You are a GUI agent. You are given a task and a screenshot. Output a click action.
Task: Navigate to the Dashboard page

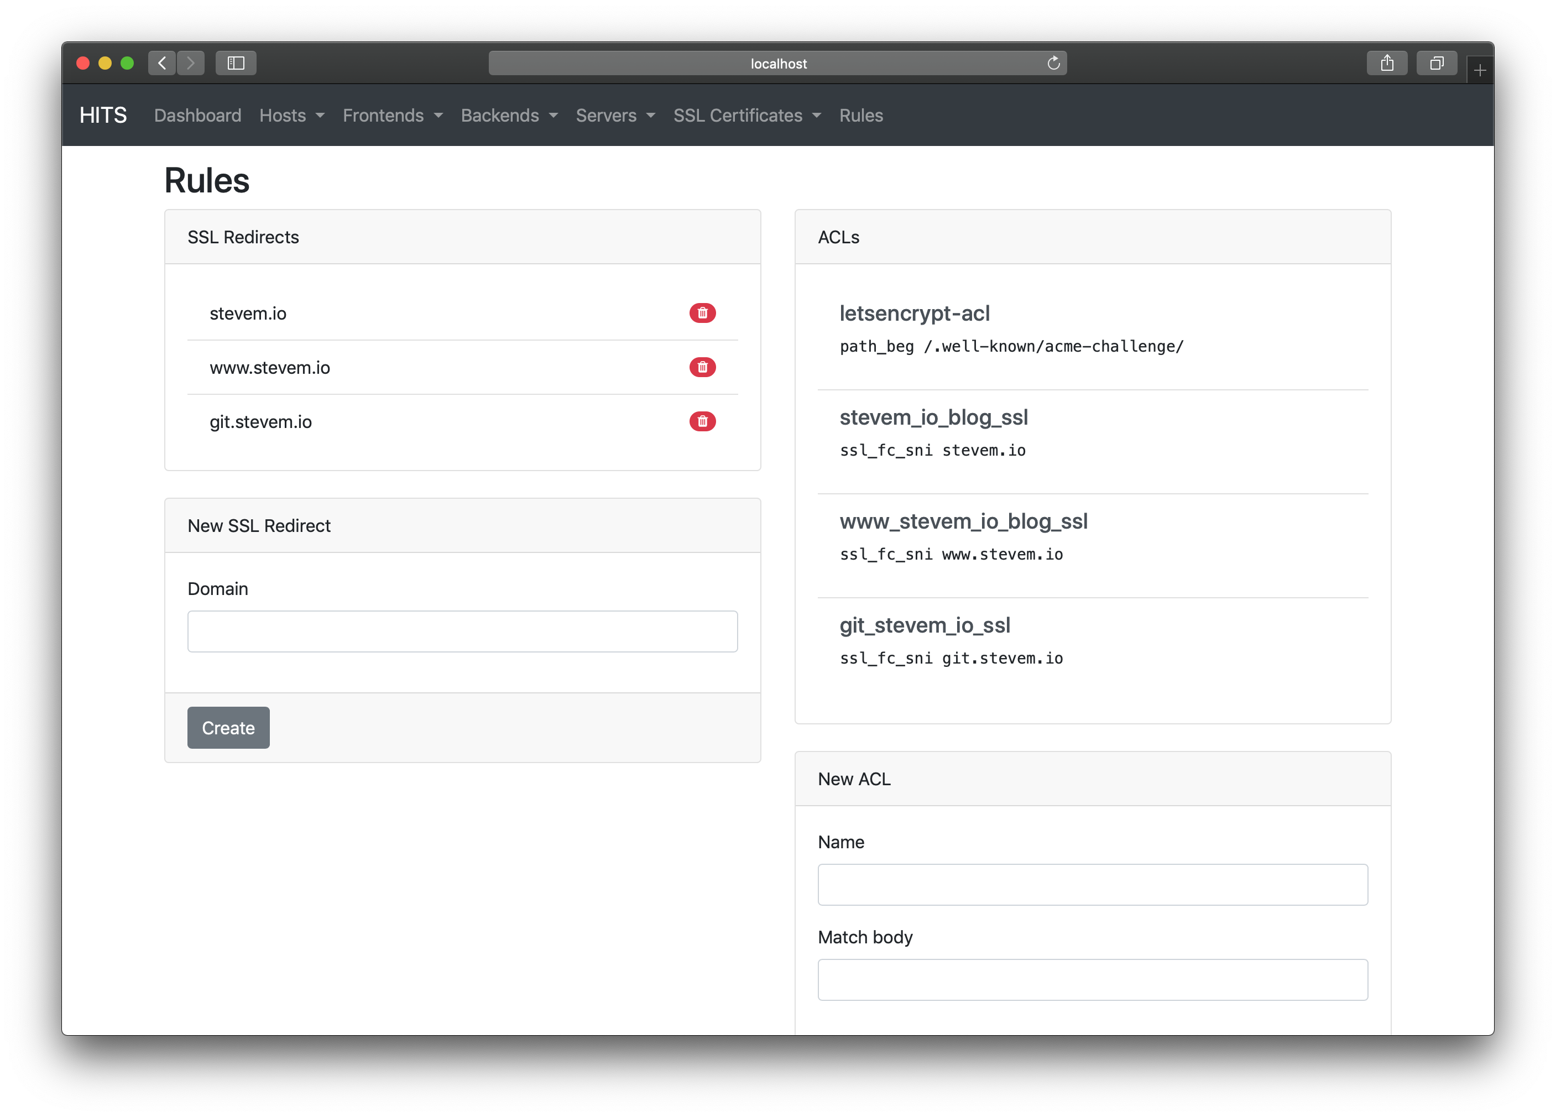coord(197,115)
